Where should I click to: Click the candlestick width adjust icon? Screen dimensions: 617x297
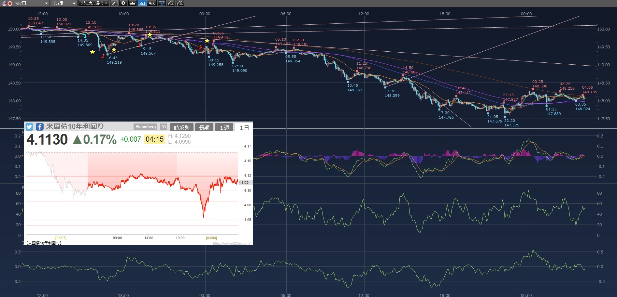(162, 3)
